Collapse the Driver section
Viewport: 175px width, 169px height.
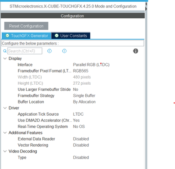pyautogui.click(x=5, y=108)
